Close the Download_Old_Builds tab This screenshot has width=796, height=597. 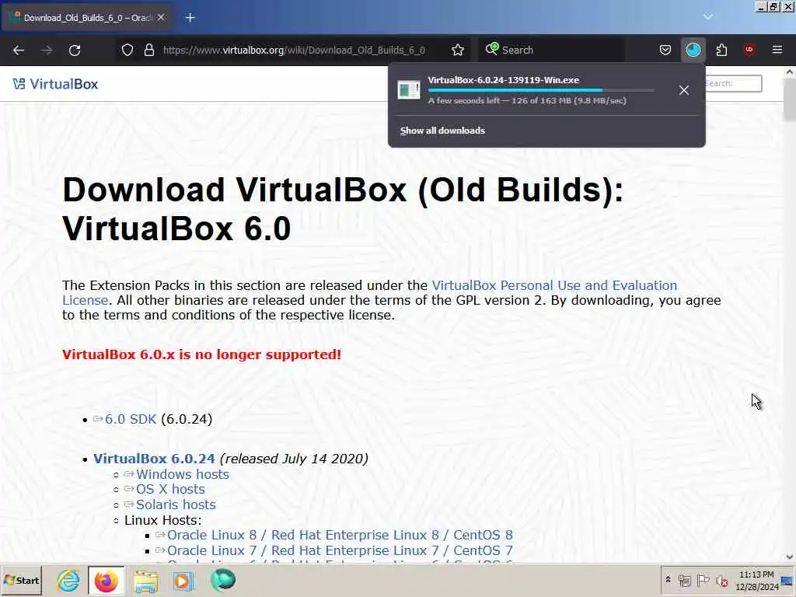pyautogui.click(x=161, y=18)
